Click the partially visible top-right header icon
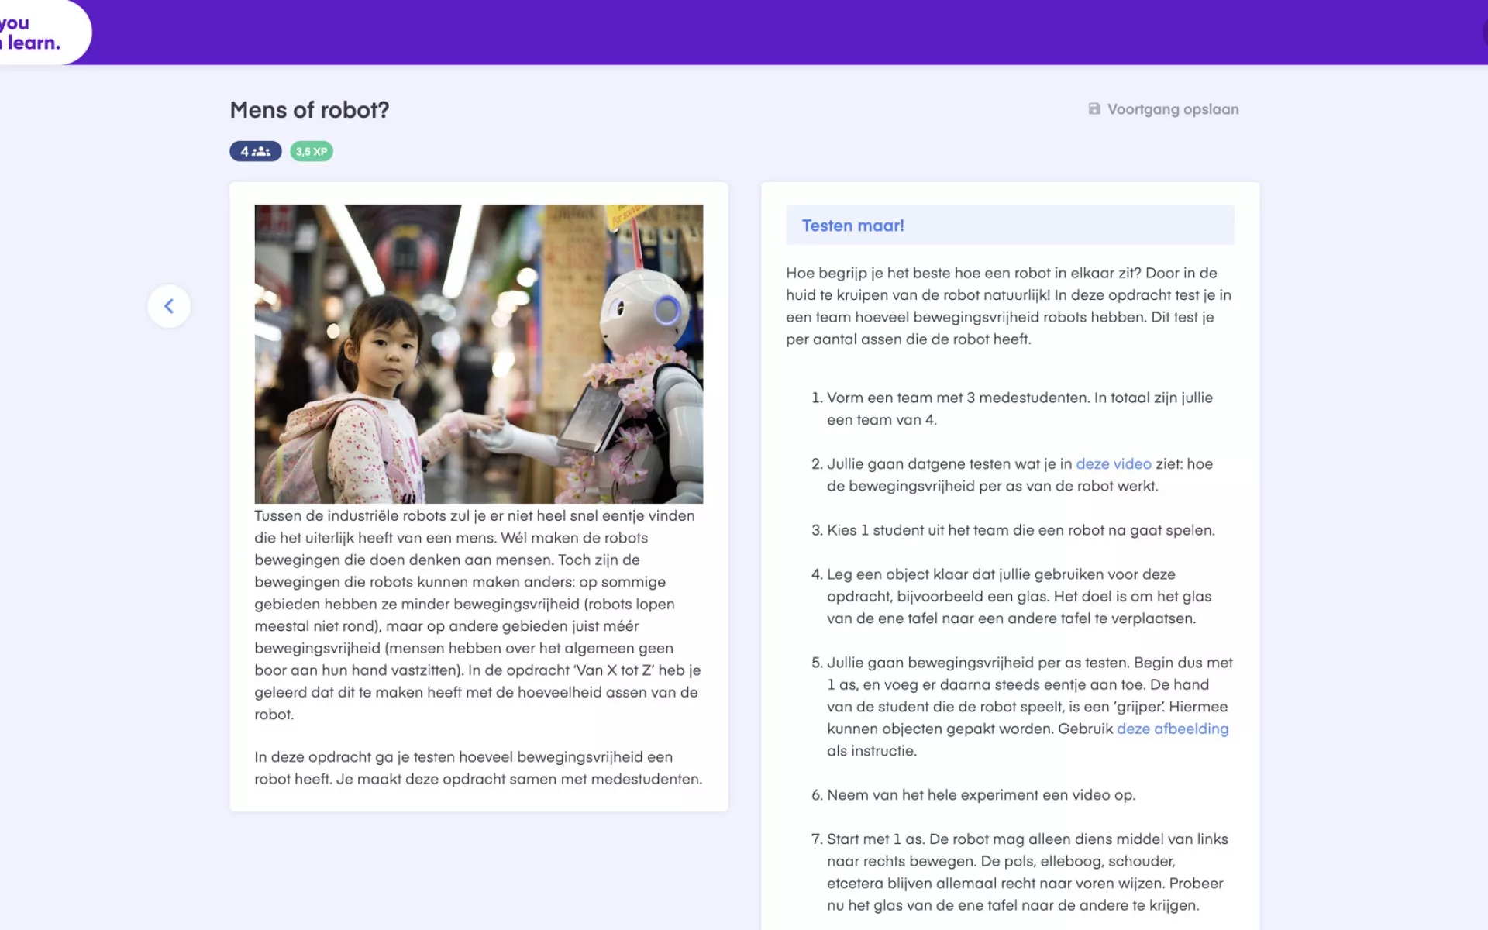This screenshot has width=1488, height=930. coord(1483,33)
